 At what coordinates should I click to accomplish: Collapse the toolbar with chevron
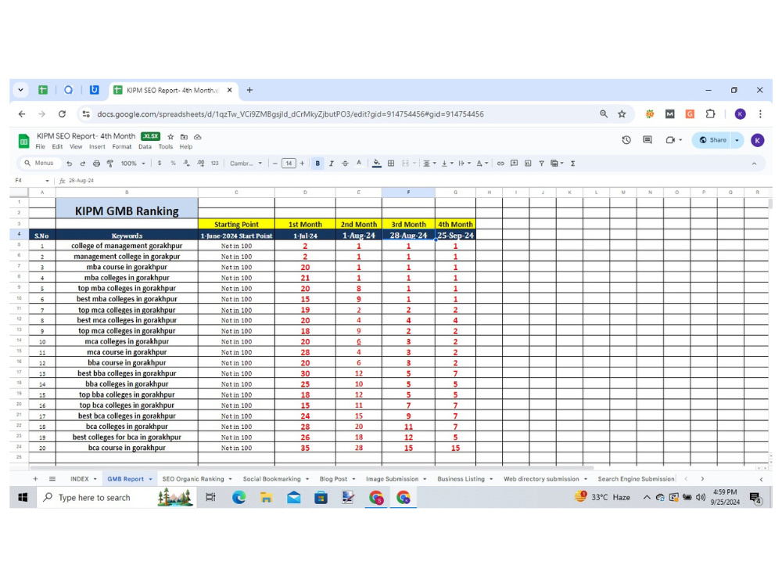tap(754, 164)
